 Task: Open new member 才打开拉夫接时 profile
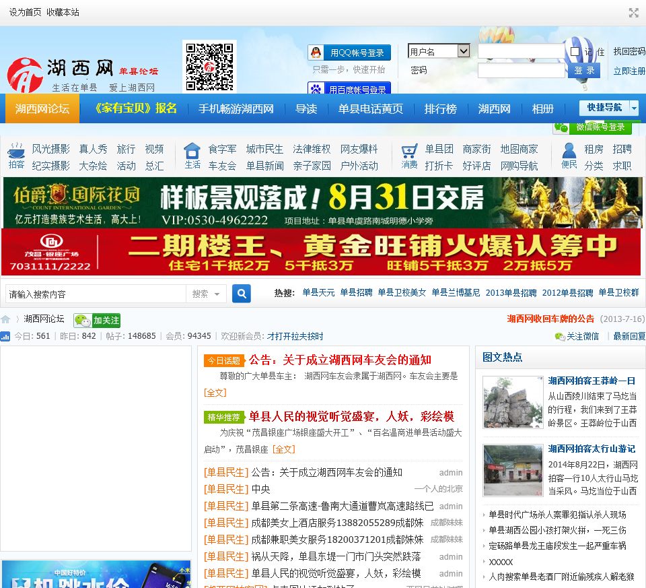pos(295,337)
